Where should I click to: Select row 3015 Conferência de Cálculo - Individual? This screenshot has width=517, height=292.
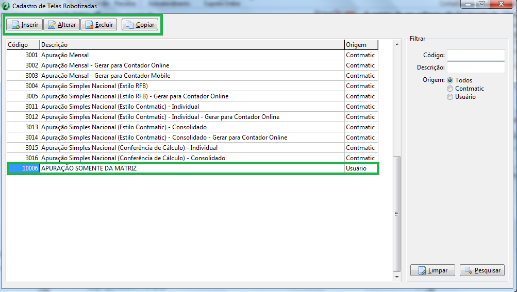click(x=192, y=148)
